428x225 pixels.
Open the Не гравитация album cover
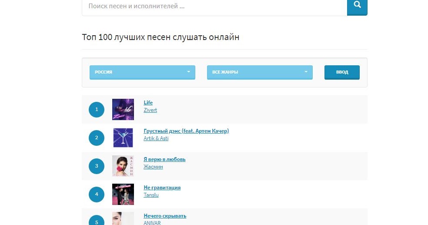123,195
